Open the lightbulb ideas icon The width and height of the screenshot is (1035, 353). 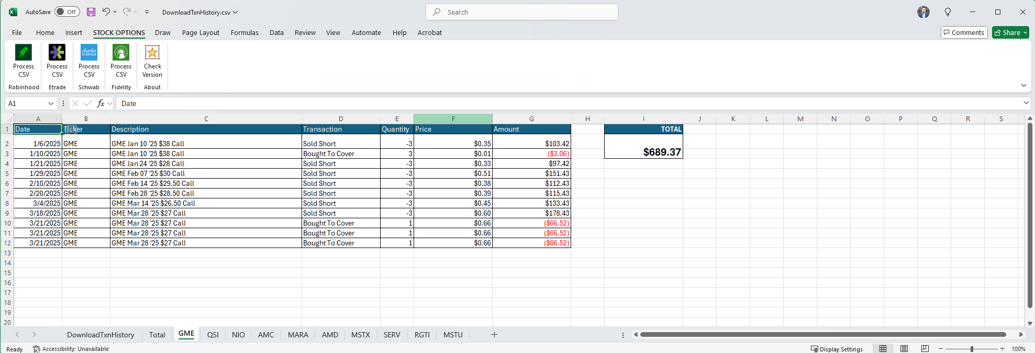[x=948, y=12]
